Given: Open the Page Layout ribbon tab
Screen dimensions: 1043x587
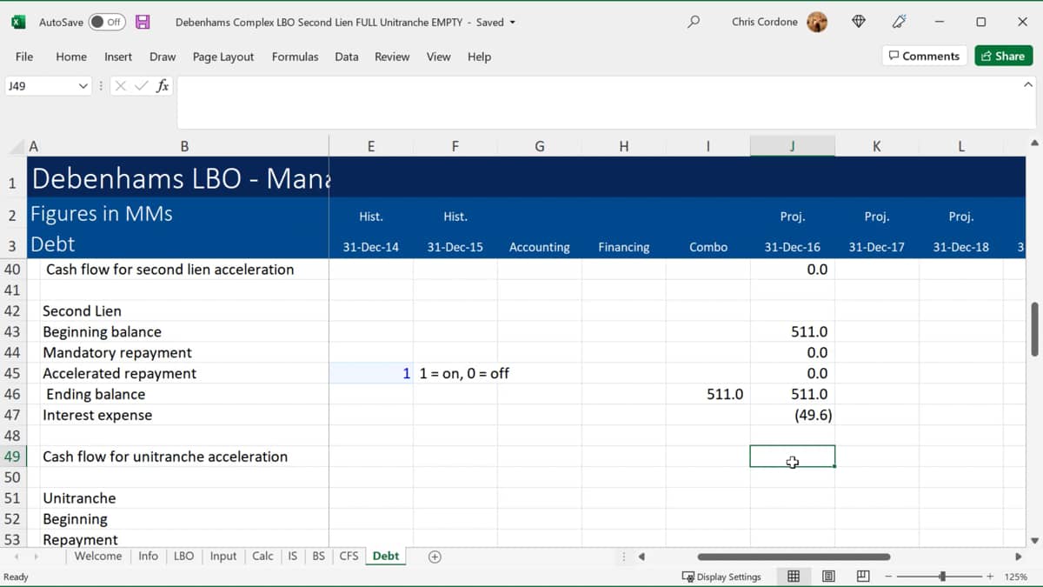Looking at the screenshot, I should tap(223, 57).
